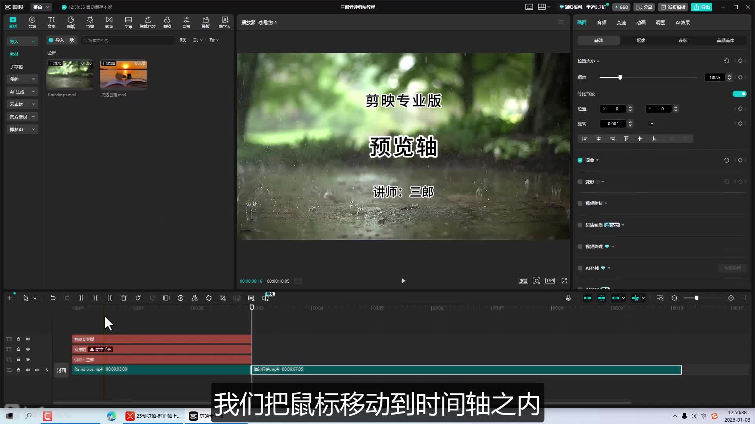Expand the 云素材 sidebar section
755x424 pixels.
coord(22,104)
